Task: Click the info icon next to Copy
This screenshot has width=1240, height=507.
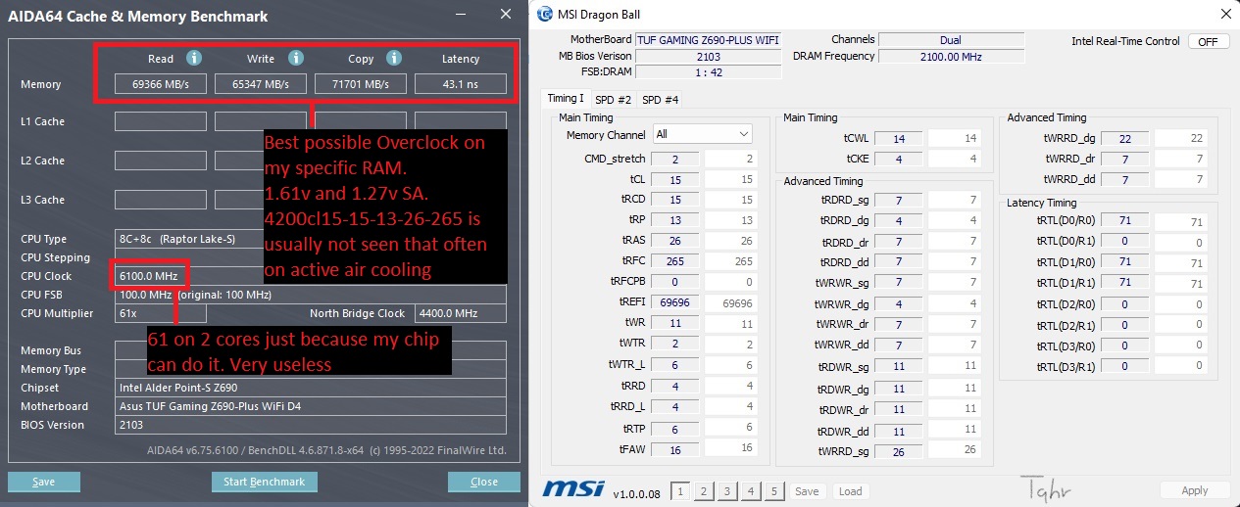Action: (x=394, y=59)
